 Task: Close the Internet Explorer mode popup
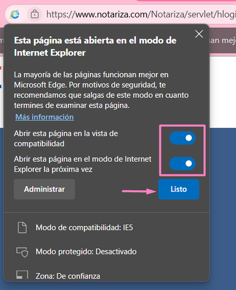[199, 34]
